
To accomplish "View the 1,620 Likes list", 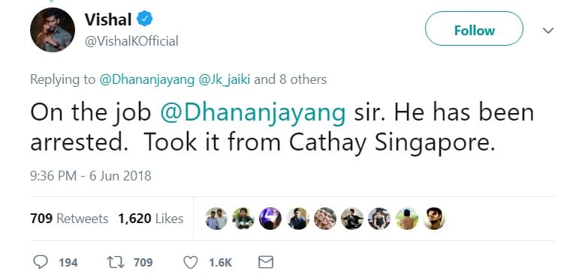I will [x=150, y=219].
